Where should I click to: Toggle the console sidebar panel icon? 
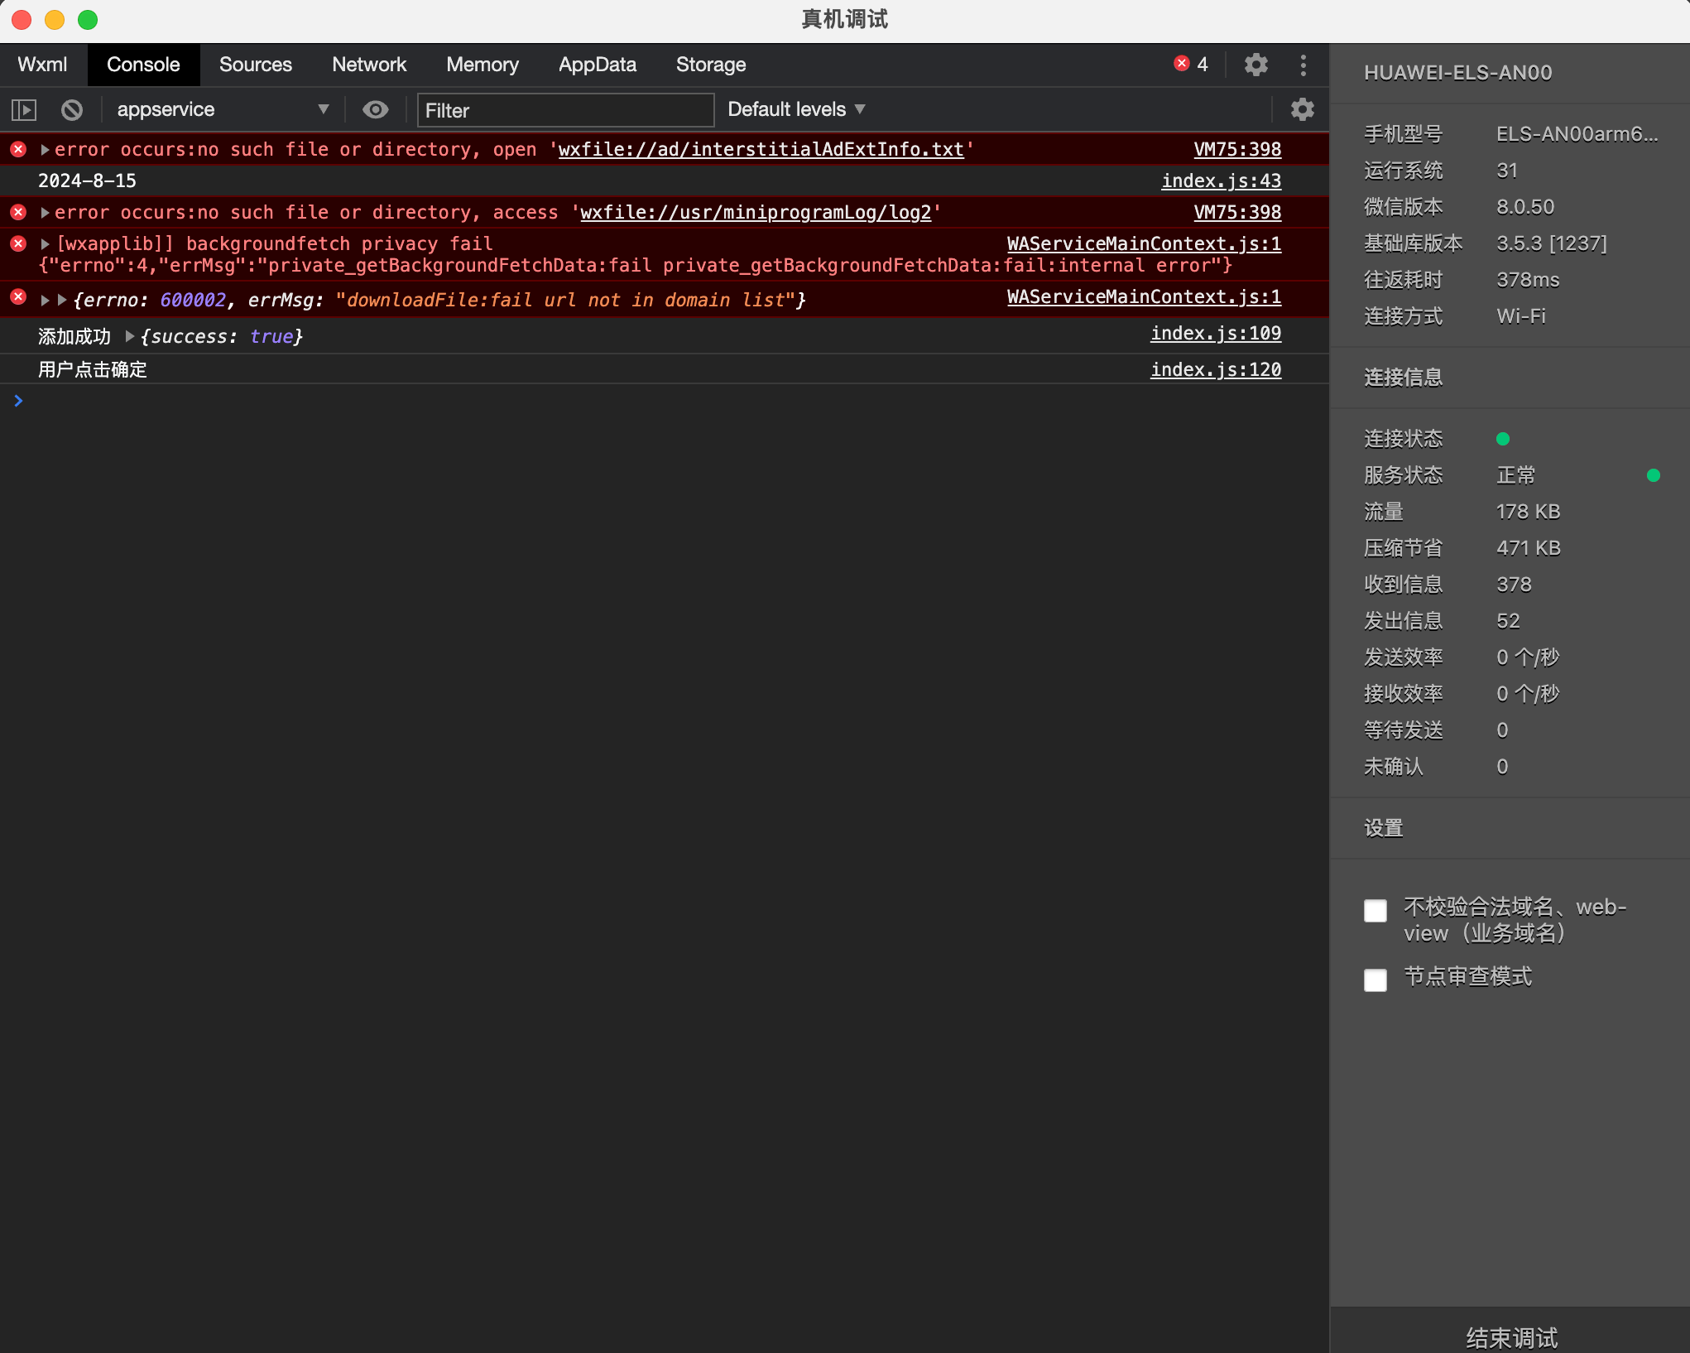(x=24, y=109)
